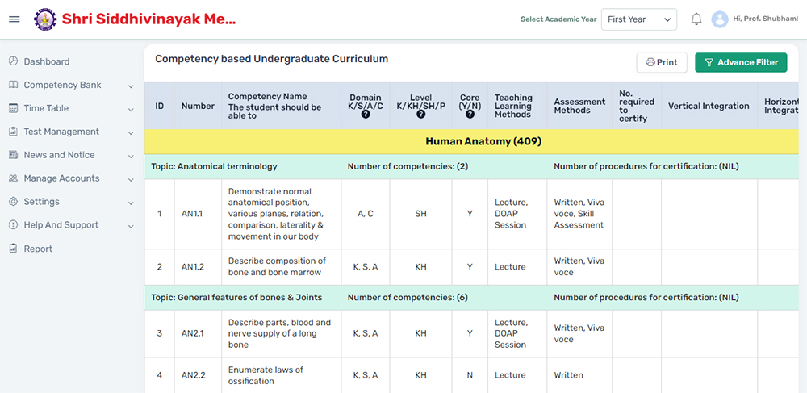The width and height of the screenshot is (807, 393).
Task: Click the Domain column help icon
Action: (x=366, y=115)
